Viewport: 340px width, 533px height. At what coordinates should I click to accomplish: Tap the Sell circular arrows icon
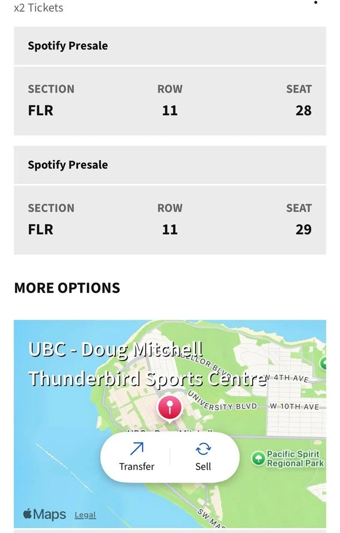pos(203,449)
